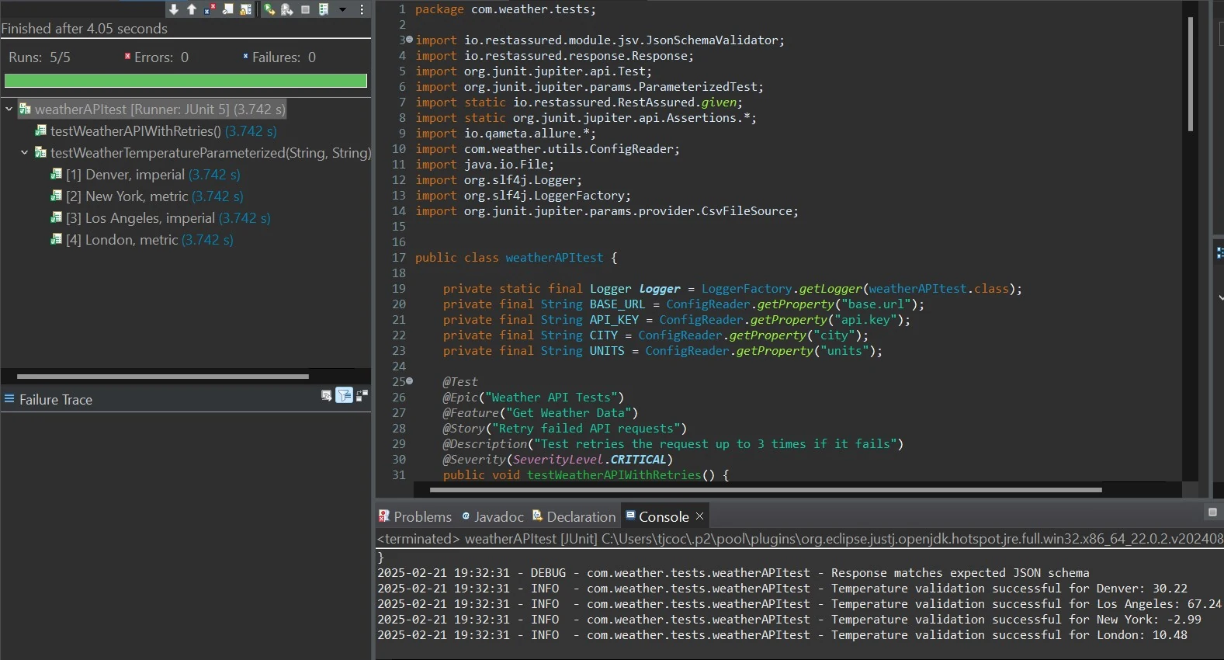Click the Next Failed Test down arrow
The width and height of the screenshot is (1224, 660).
tap(174, 9)
